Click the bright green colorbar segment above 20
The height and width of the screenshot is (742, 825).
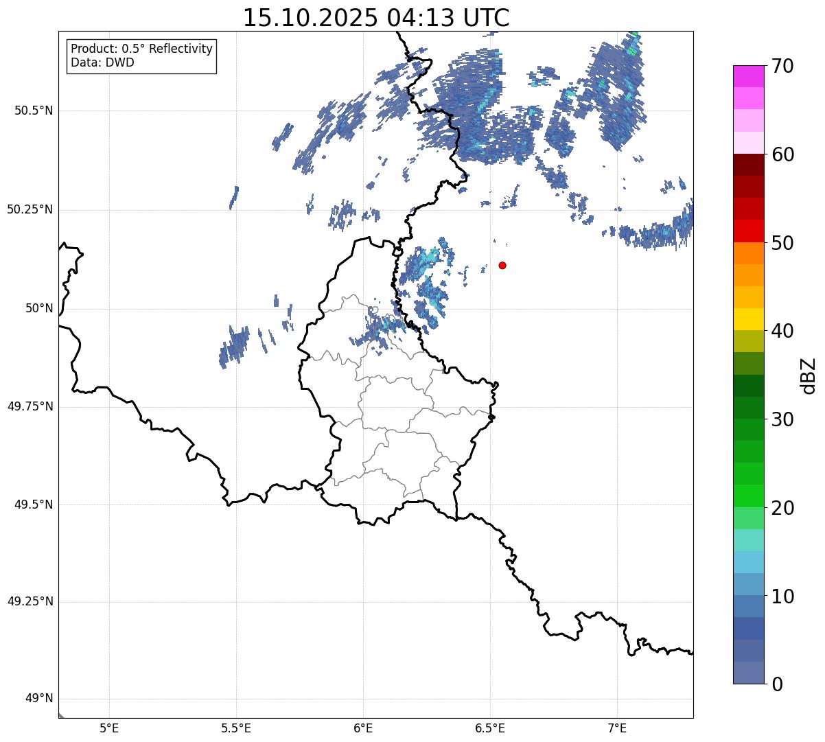[x=748, y=496]
